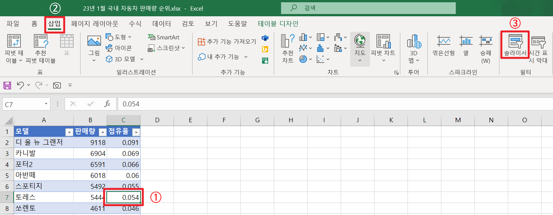Screen dimensions: 553x215
Task: Expand My Add-ins (내 추가 기능) dropdown
Action: (246, 57)
